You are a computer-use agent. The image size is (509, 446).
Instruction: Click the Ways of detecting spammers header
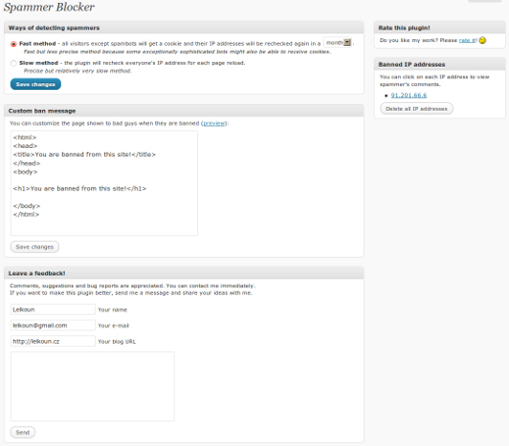(184, 28)
